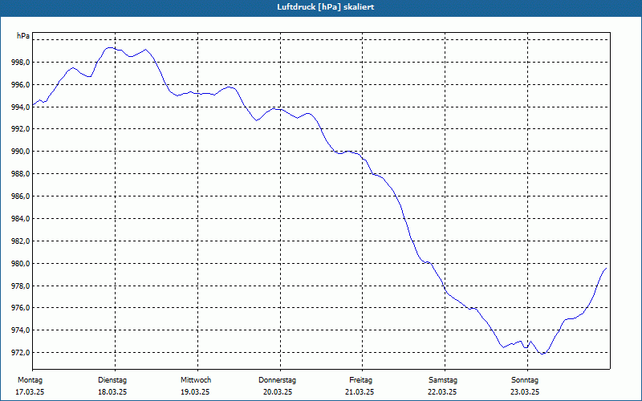Click the date 23.03.25
Screen dimensions: 642x401
click(x=525, y=392)
